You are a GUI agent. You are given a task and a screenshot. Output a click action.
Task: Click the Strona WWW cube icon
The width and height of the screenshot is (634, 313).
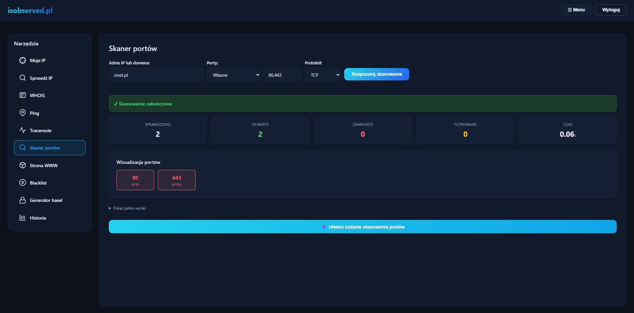pos(23,165)
